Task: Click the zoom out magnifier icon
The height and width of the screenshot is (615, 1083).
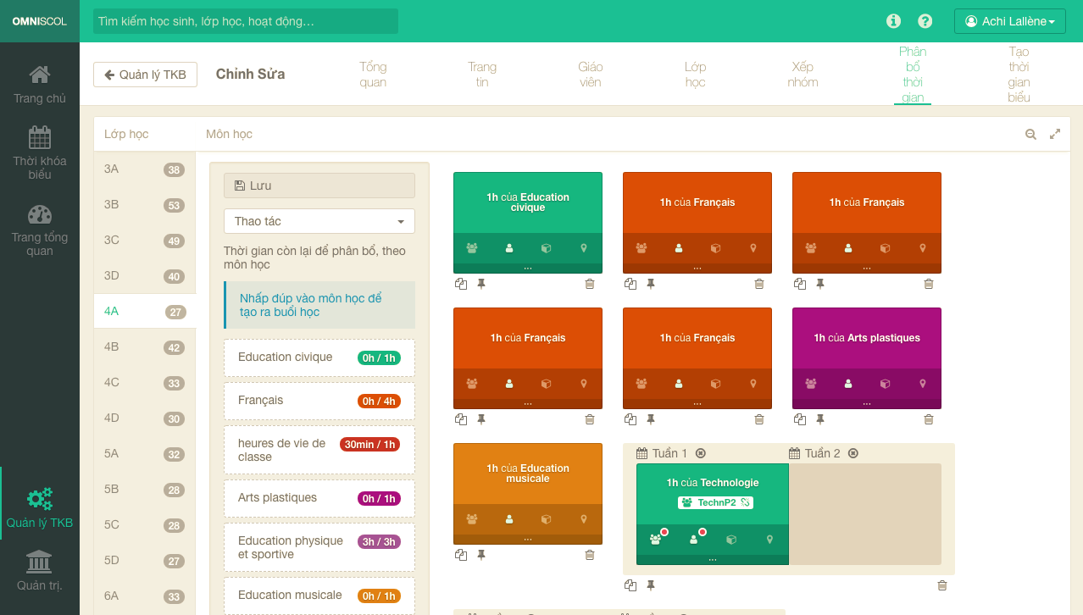Action: pos(1031,134)
